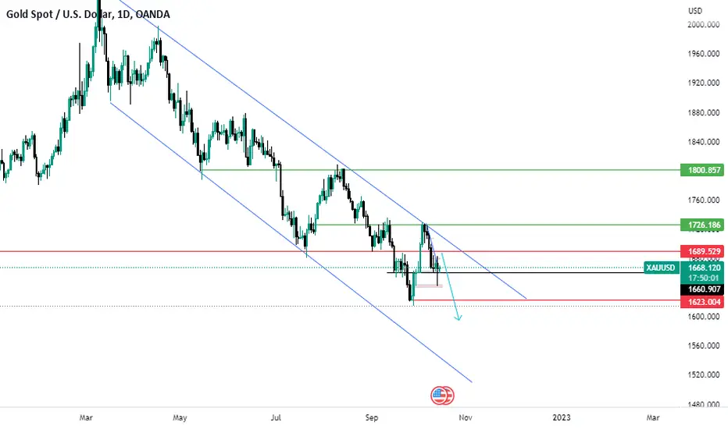Image resolution: width=728 pixels, height=429 pixels.
Task: Click the 2023 label on time axis
Action: pyautogui.click(x=562, y=417)
